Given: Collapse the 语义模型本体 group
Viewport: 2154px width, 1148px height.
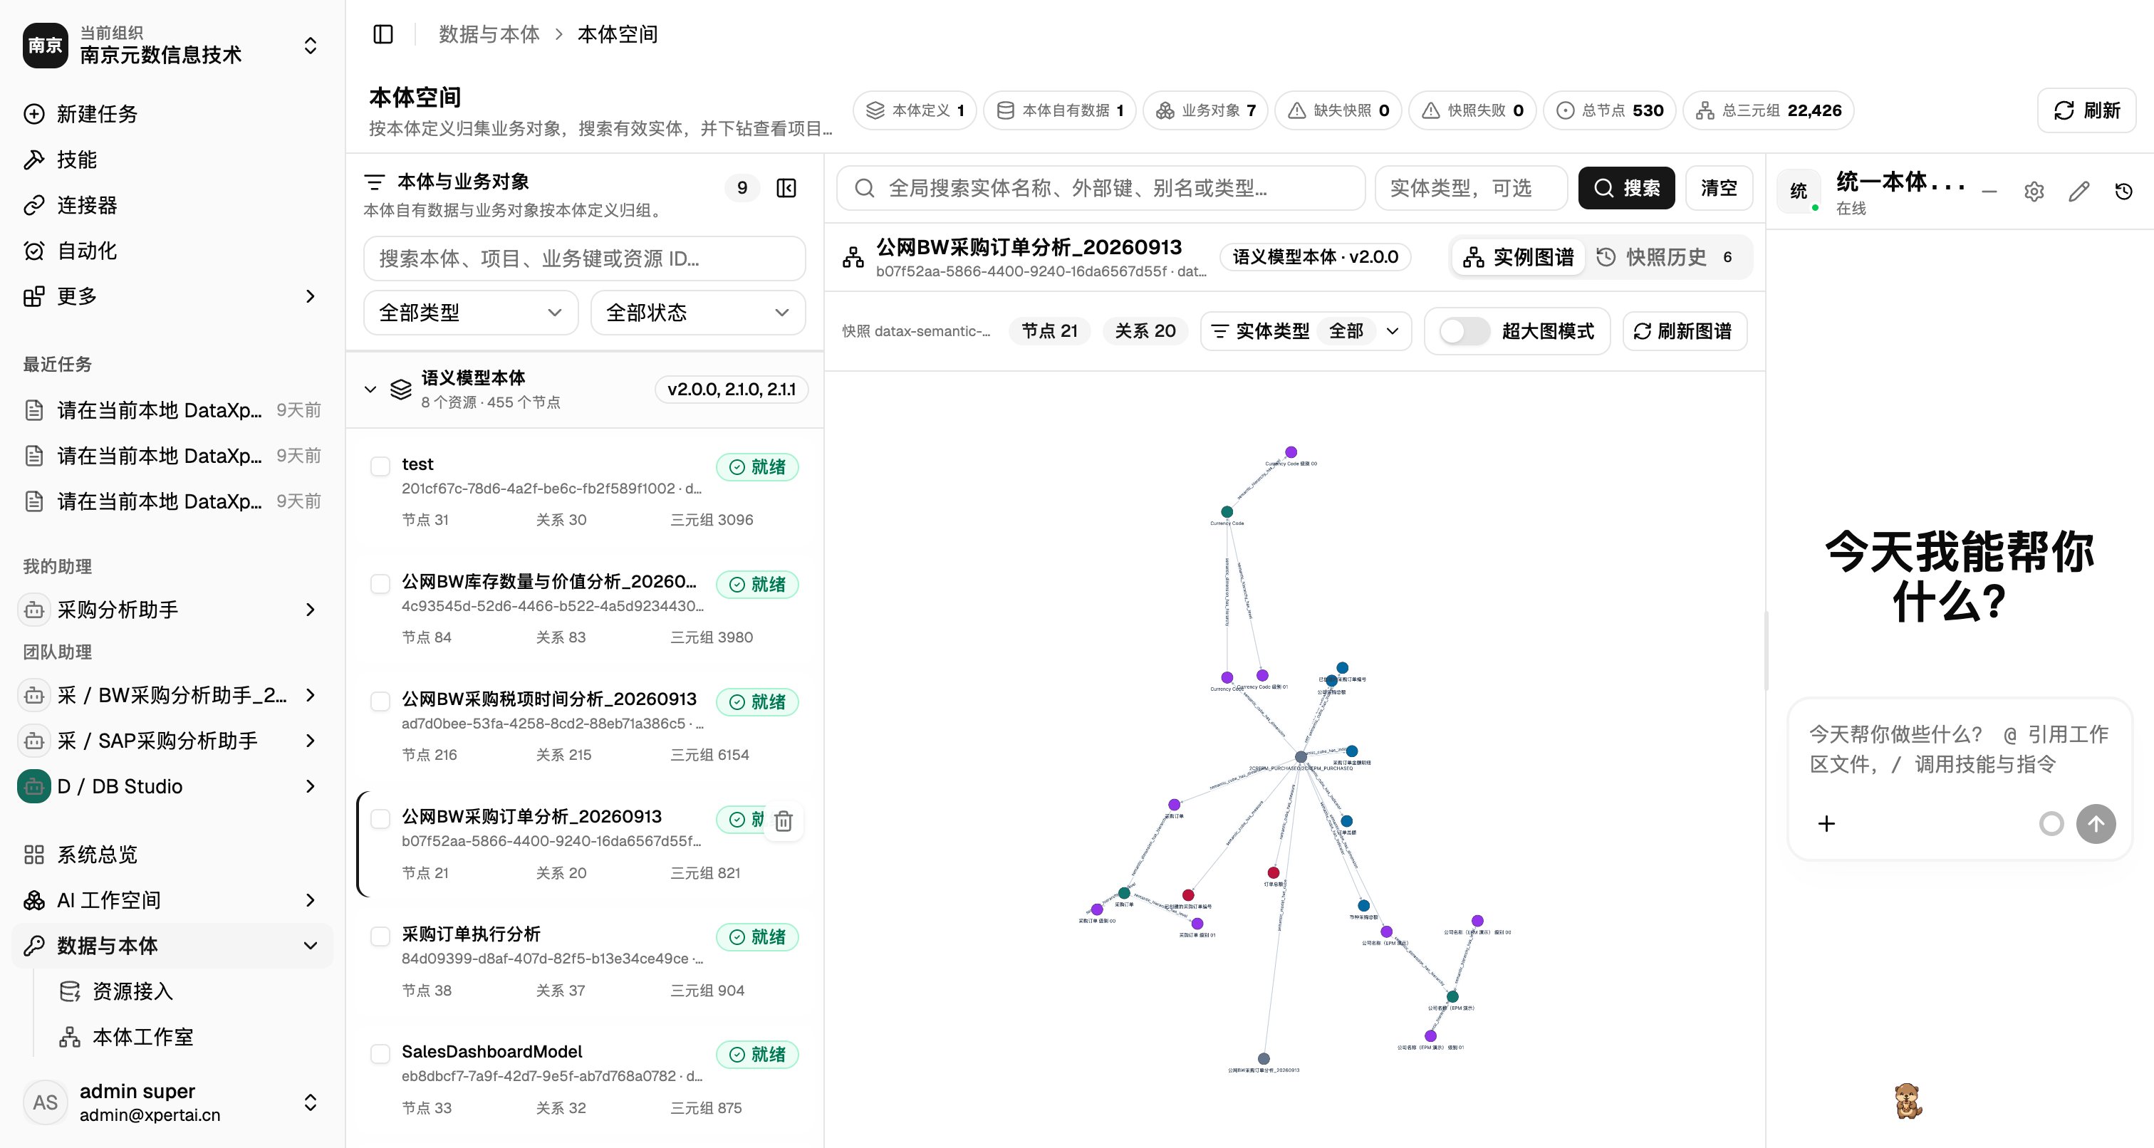Looking at the screenshot, I should point(370,389).
